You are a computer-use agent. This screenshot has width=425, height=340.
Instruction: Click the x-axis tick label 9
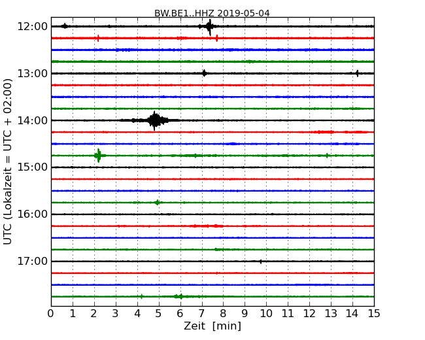click(245, 314)
